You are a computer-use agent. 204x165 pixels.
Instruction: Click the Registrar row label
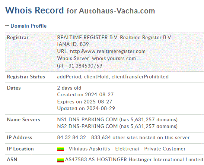[x=17, y=38]
